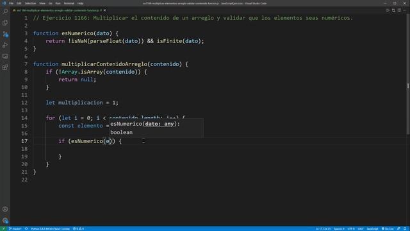Click on line number 7 in the gutter
Screen dimensions: 410x231
click(x=26, y=64)
